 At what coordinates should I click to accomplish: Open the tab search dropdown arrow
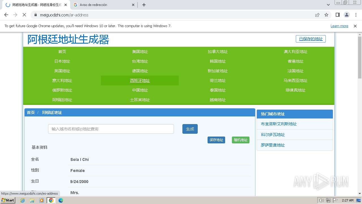click(x=328, y=5)
